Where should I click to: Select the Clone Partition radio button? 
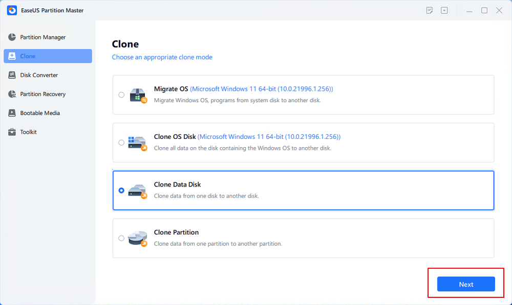(121, 238)
